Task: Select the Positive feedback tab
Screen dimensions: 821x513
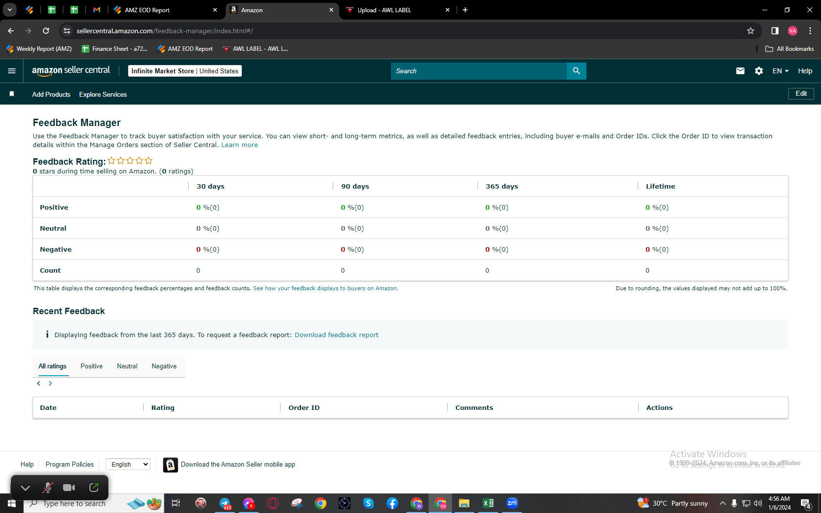Action: click(x=92, y=366)
